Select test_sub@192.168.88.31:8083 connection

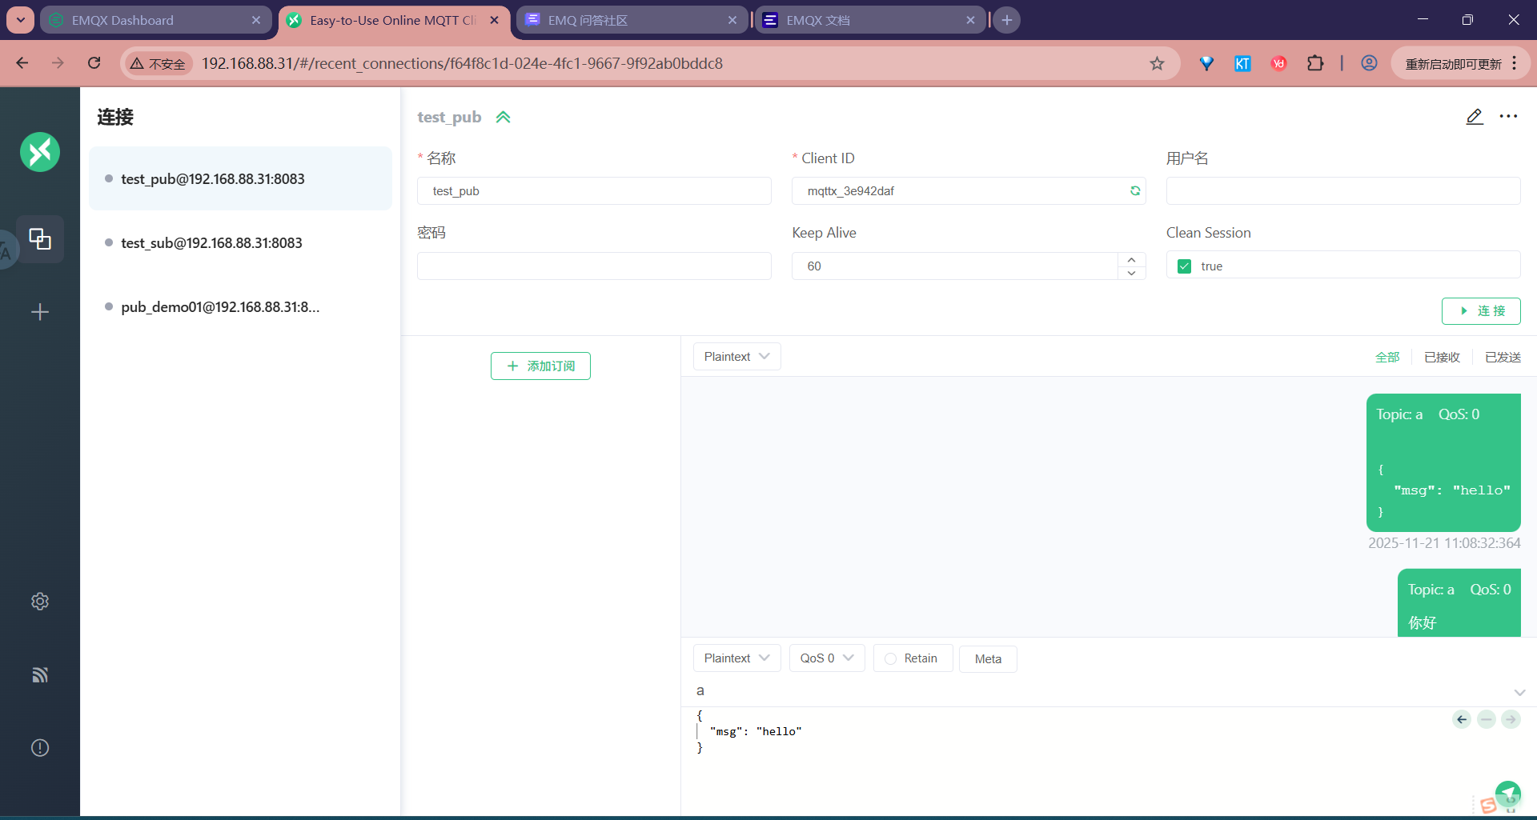click(240, 243)
